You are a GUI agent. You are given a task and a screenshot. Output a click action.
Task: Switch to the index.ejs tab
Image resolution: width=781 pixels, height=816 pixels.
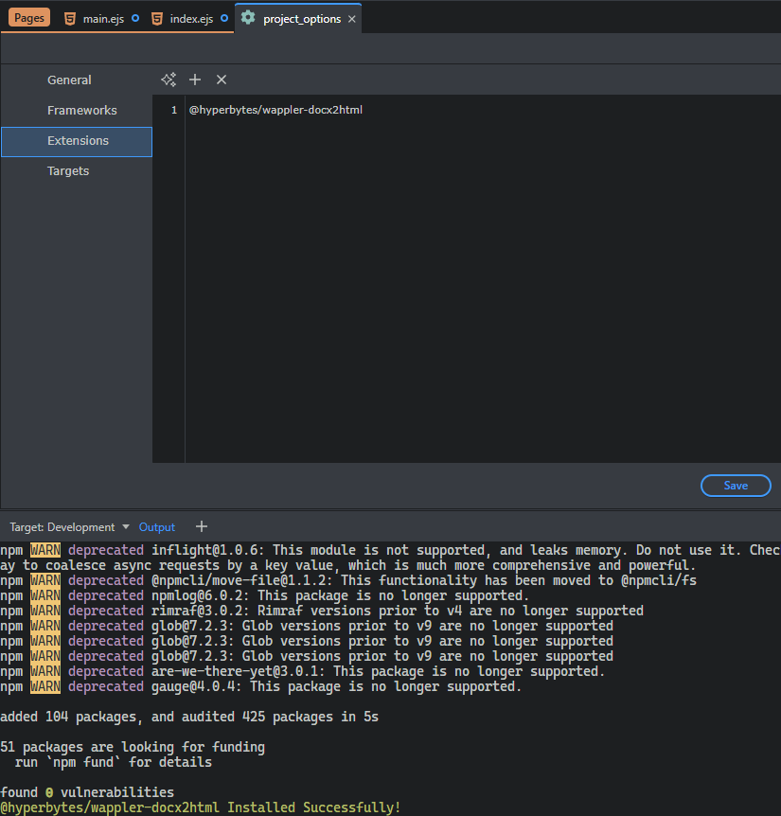coord(190,18)
